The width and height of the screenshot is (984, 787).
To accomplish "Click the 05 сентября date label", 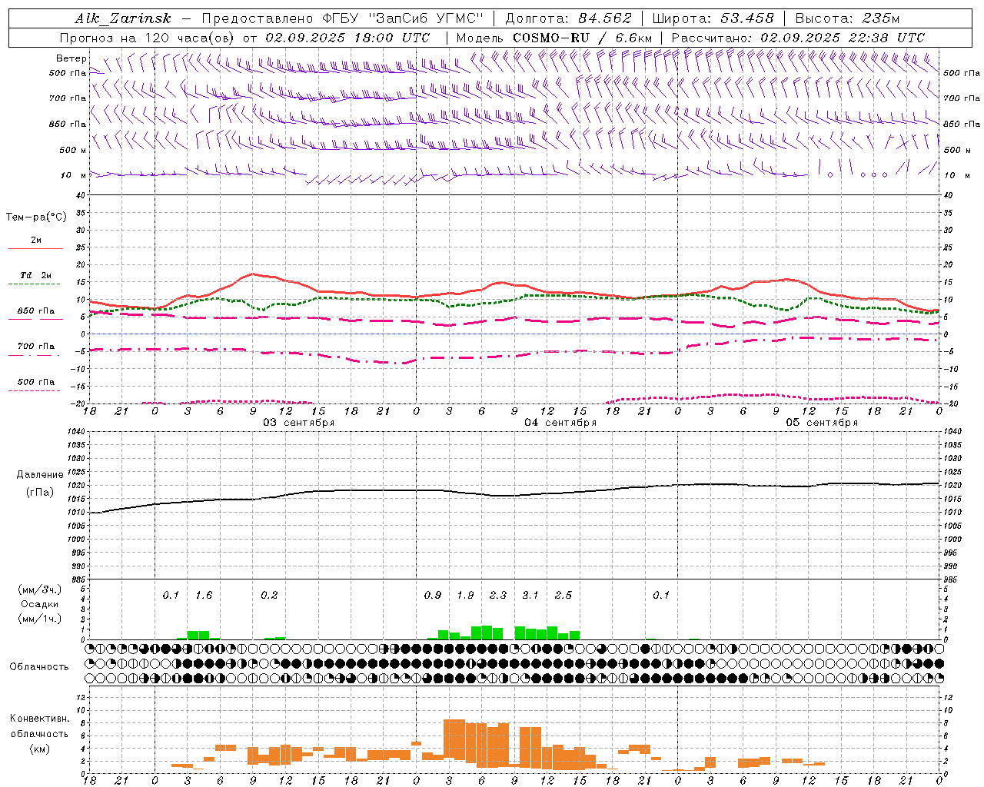I will point(822,423).
